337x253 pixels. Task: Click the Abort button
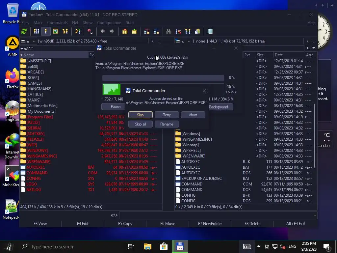tap(193, 115)
